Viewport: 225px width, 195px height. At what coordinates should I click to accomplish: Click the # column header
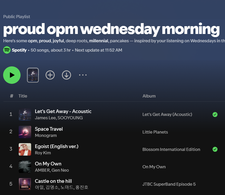(12, 96)
